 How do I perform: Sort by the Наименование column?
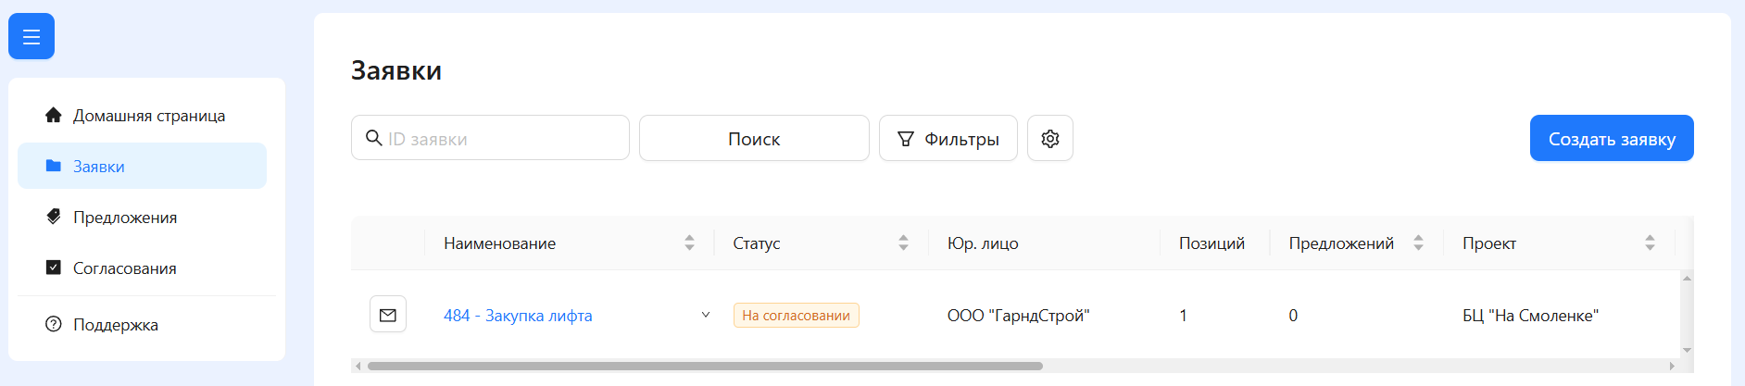point(689,243)
